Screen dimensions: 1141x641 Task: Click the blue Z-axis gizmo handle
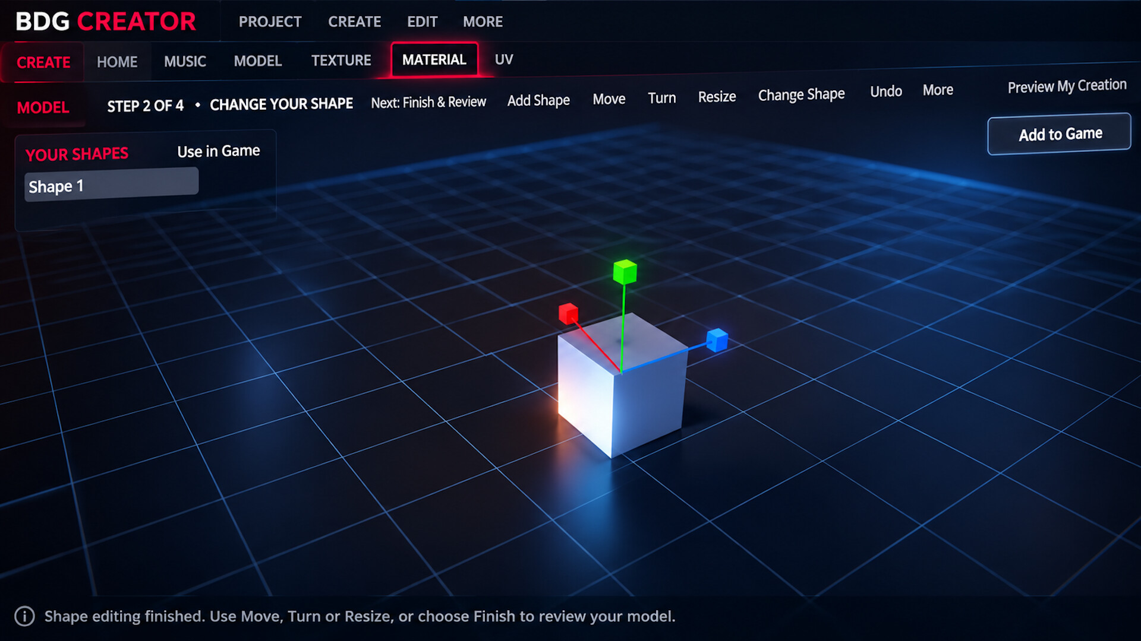point(717,339)
